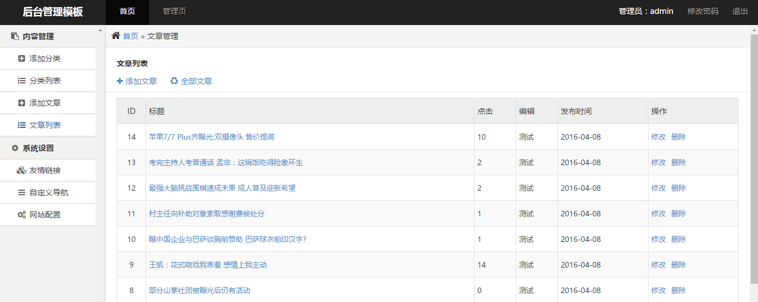Click the 测试 editor link in row 9
Screen dimensions: 758x302
[x=526, y=265]
